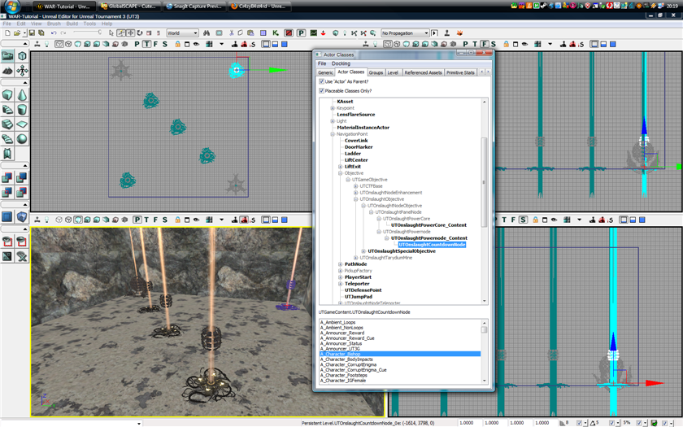Toggle eye icon in top-left viewport toolbar
This screenshot has width=683, height=427.
[197, 44]
